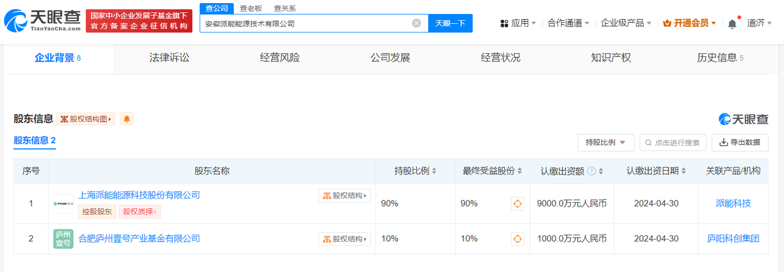Viewport: 784px width, 272px height.
Task: Switch to 查老板 search tab
Action: tap(251, 9)
